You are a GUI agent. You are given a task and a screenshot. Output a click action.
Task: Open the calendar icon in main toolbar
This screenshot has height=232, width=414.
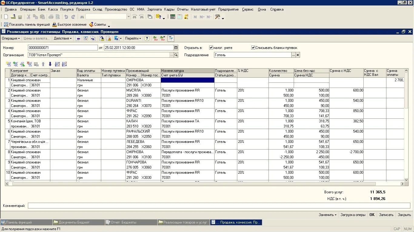tap(180, 17)
